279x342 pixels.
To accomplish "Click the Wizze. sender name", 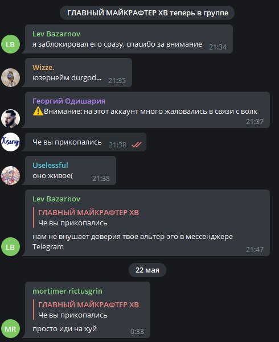I will click(x=43, y=67).
